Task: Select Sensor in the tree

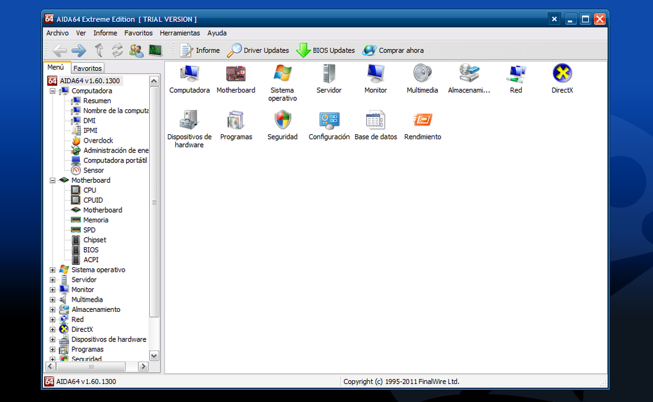Action: pos(93,171)
